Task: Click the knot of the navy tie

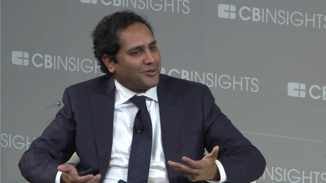Action: coord(139,102)
